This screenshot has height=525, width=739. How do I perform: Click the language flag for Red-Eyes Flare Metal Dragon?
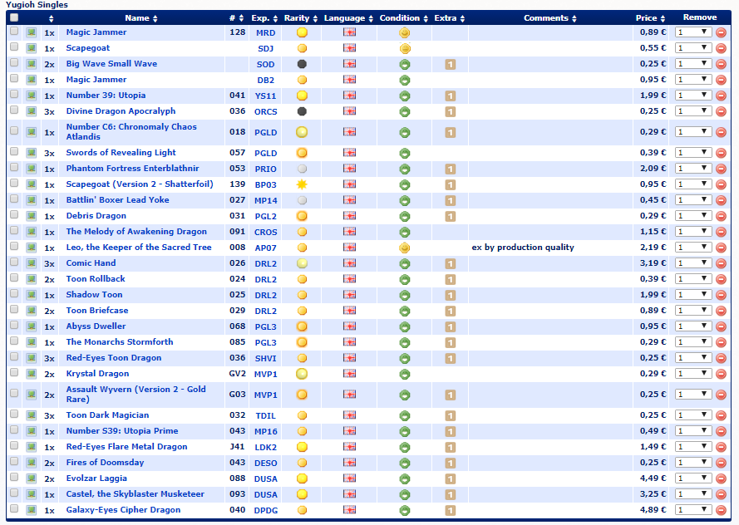(350, 447)
